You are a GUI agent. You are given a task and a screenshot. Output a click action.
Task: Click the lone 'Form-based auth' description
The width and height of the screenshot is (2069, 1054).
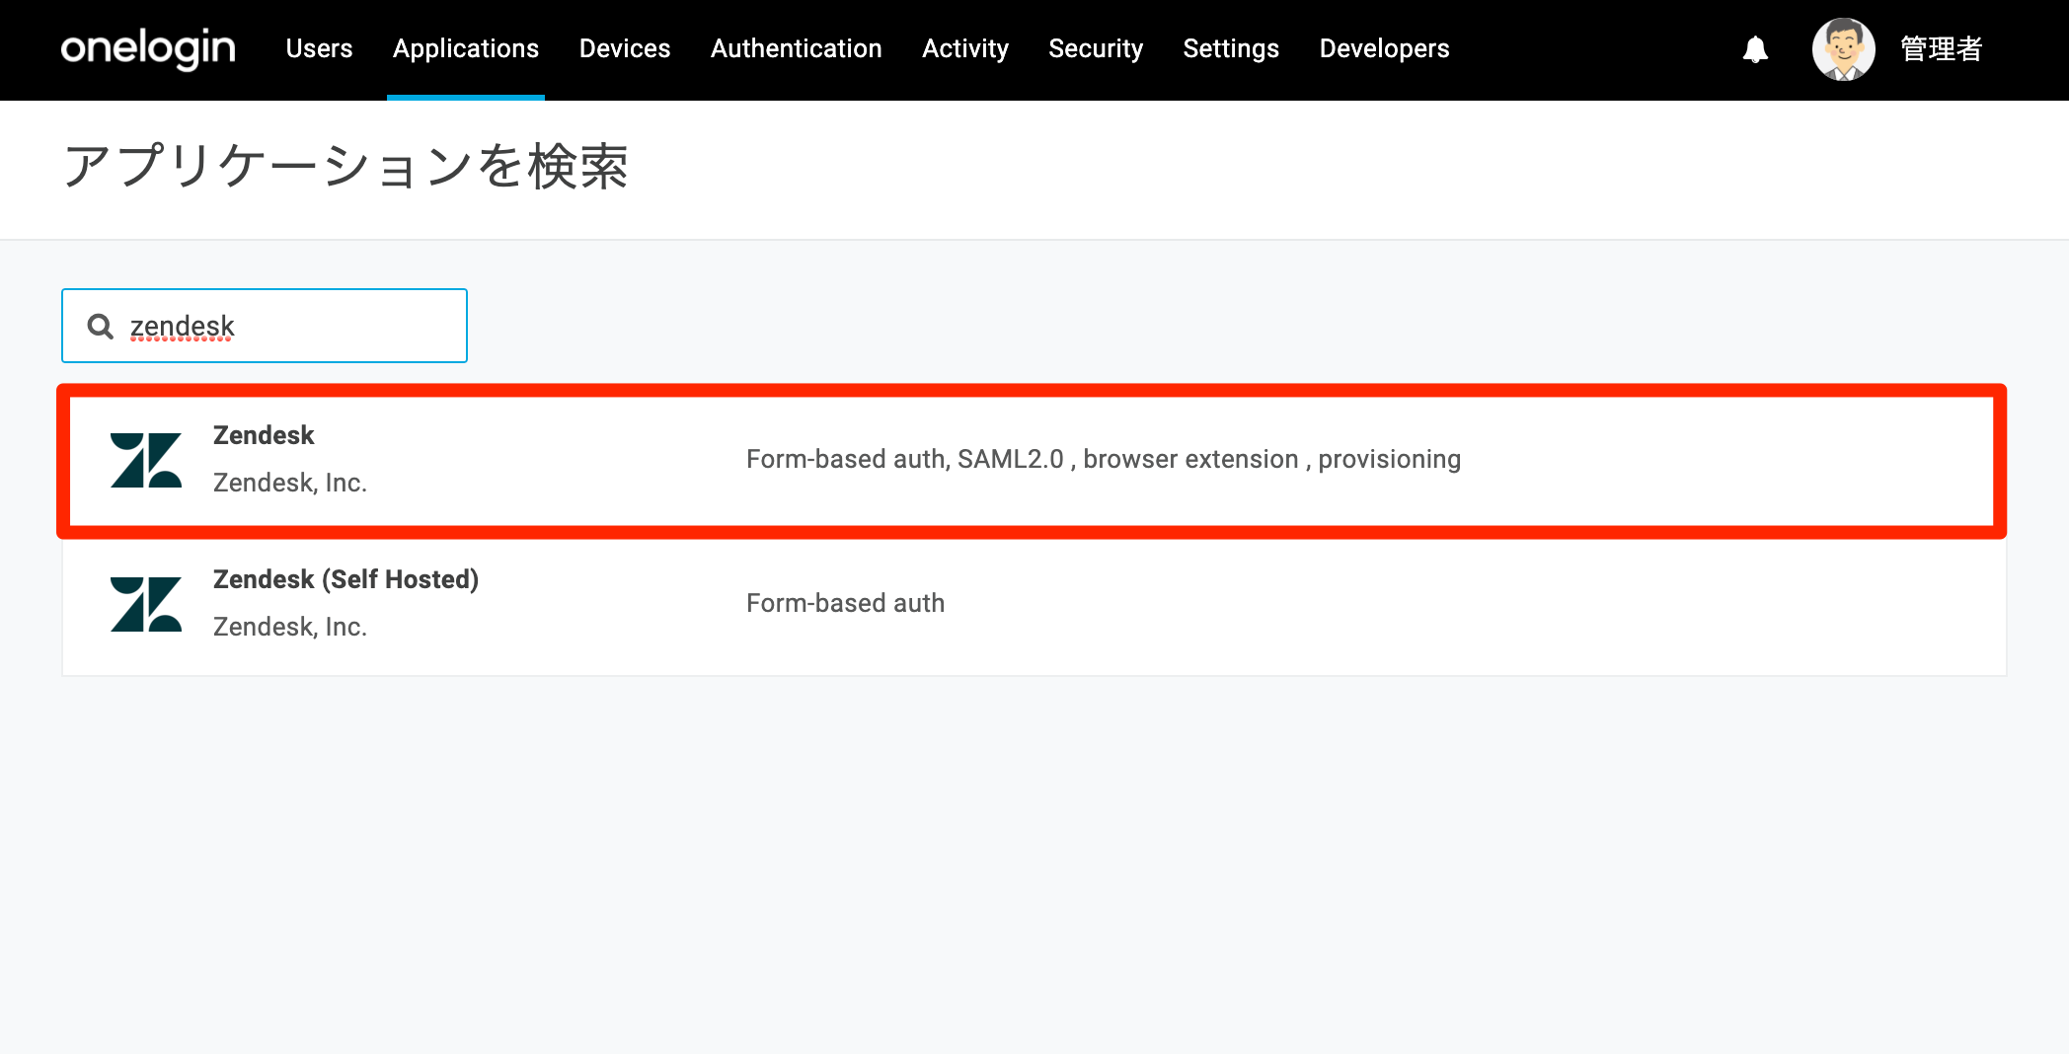point(846,603)
